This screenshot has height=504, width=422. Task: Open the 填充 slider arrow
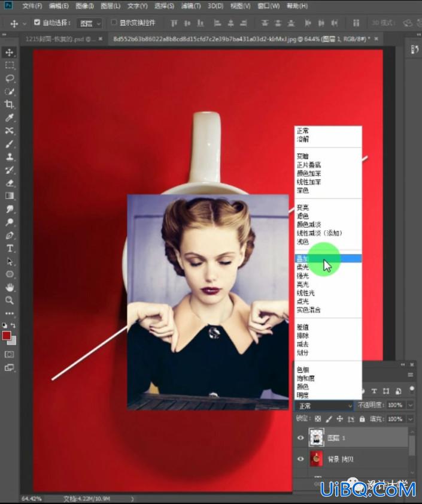coord(411,419)
